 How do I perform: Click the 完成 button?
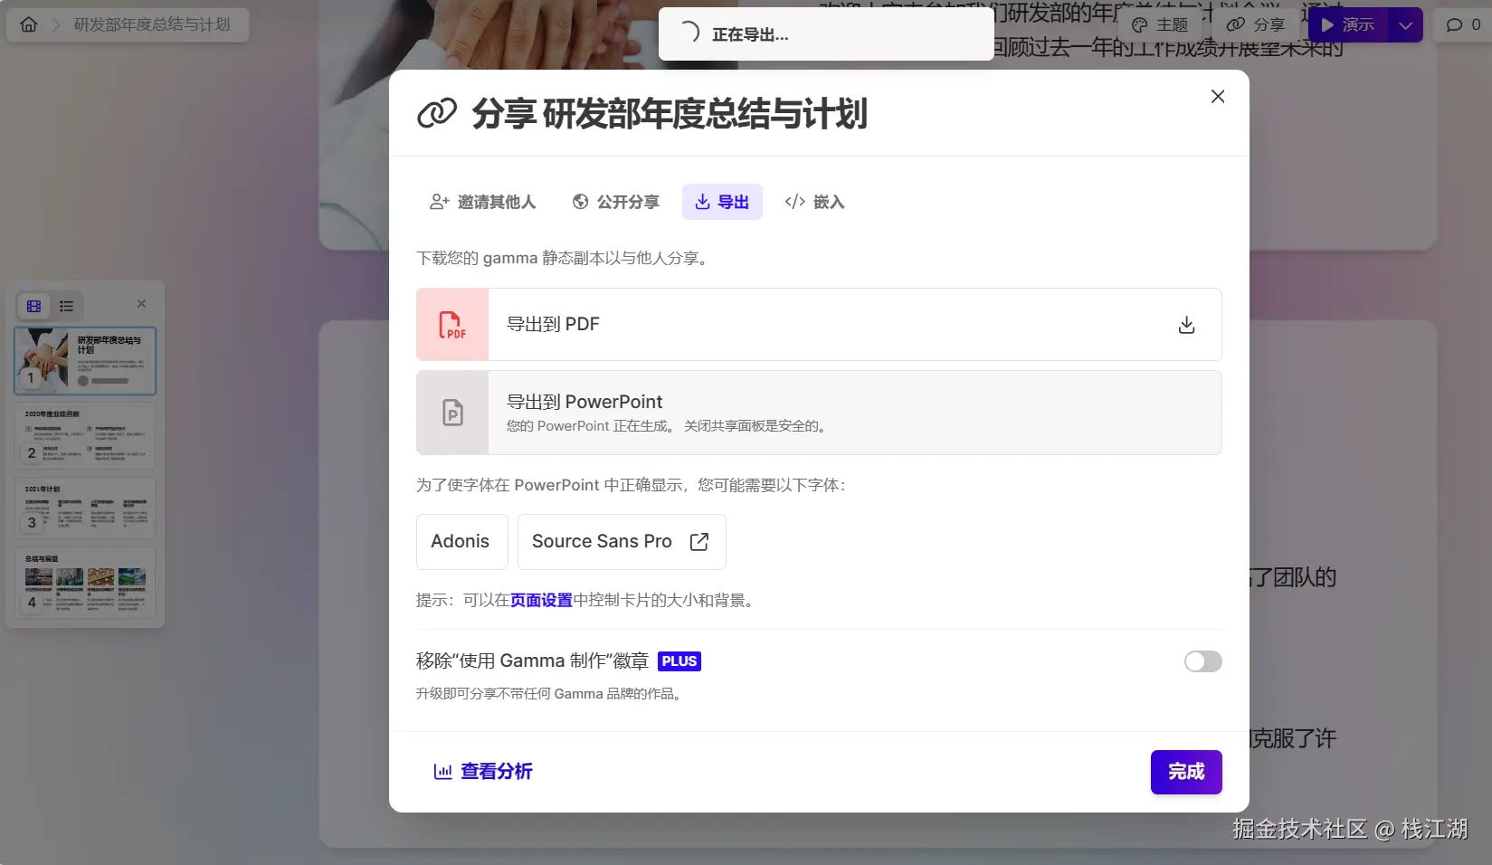click(x=1186, y=772)
